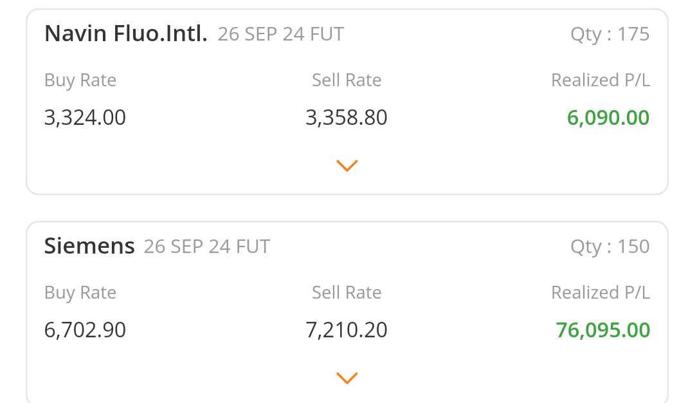
Task: Select the Qty : 175 text
Action: pyautogui.click(x=610, y=34)
